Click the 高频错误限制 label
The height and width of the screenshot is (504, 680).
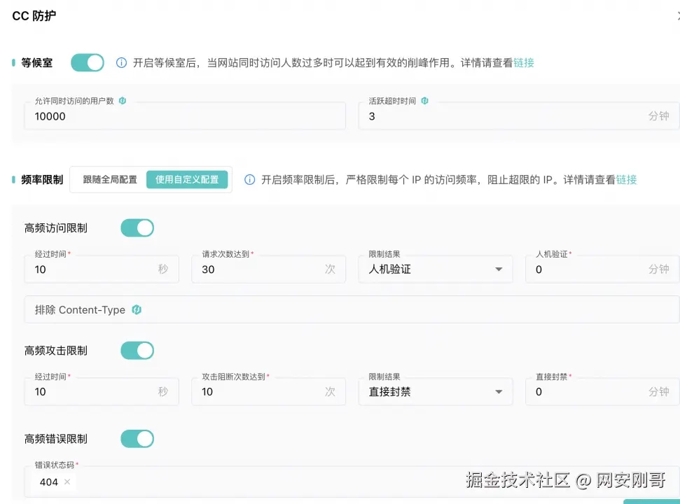point(56,439)
